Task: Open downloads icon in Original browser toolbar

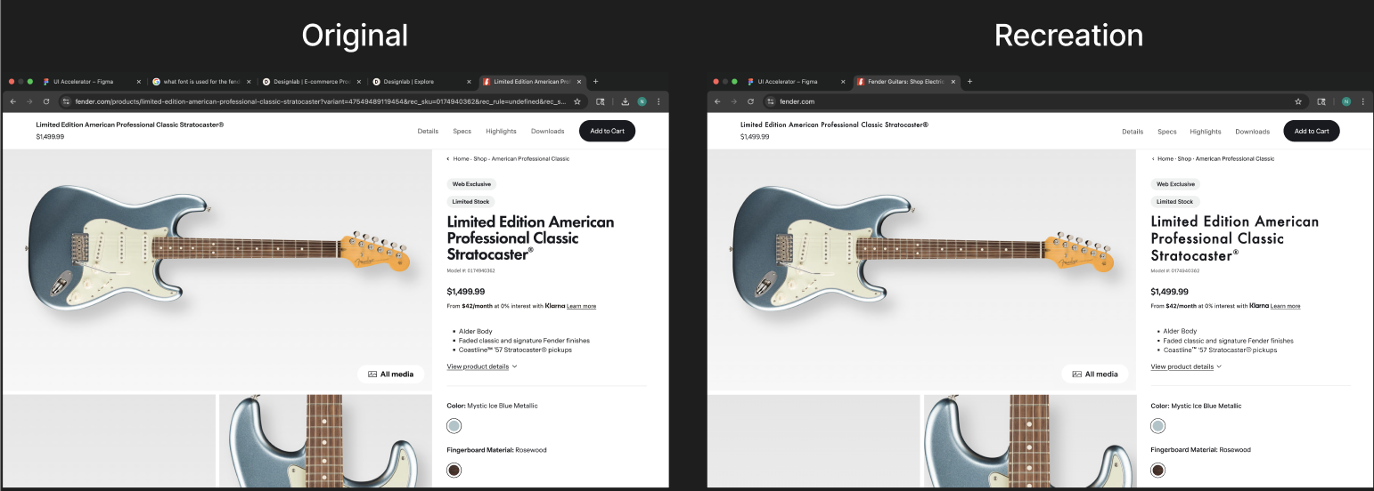Action: point(626,101)
